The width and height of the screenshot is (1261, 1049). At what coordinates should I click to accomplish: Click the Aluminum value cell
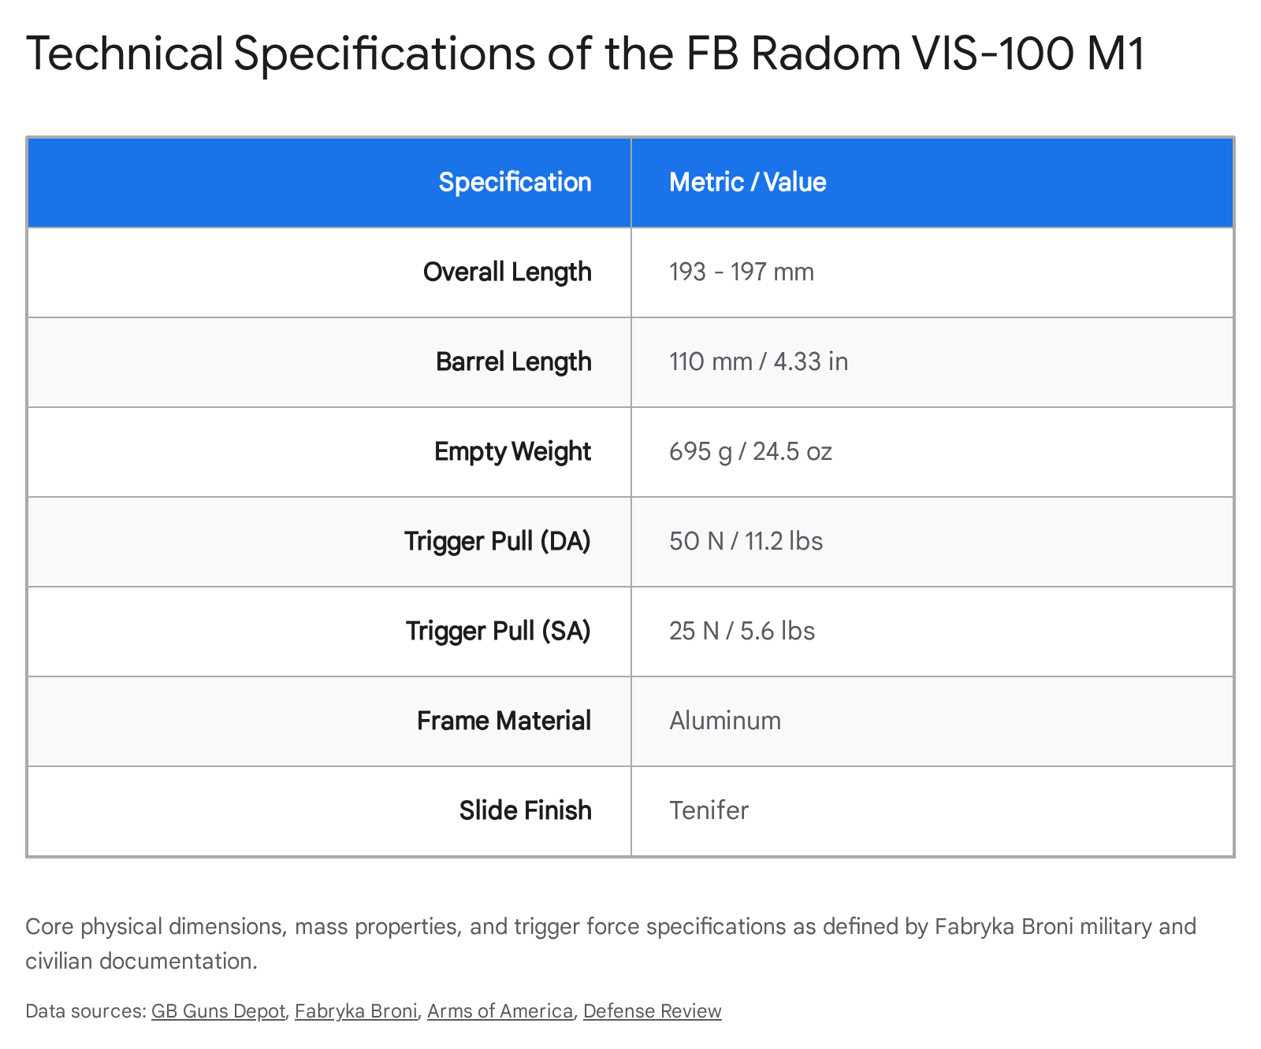point(725,721)
